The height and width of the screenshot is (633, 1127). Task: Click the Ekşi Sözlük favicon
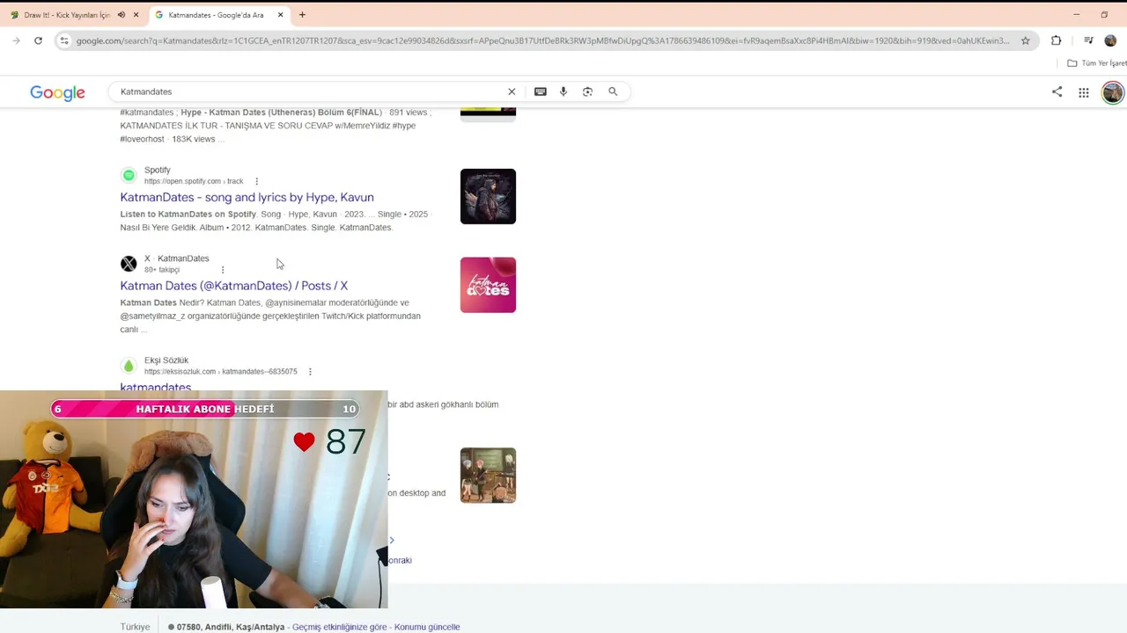[129, 366]
